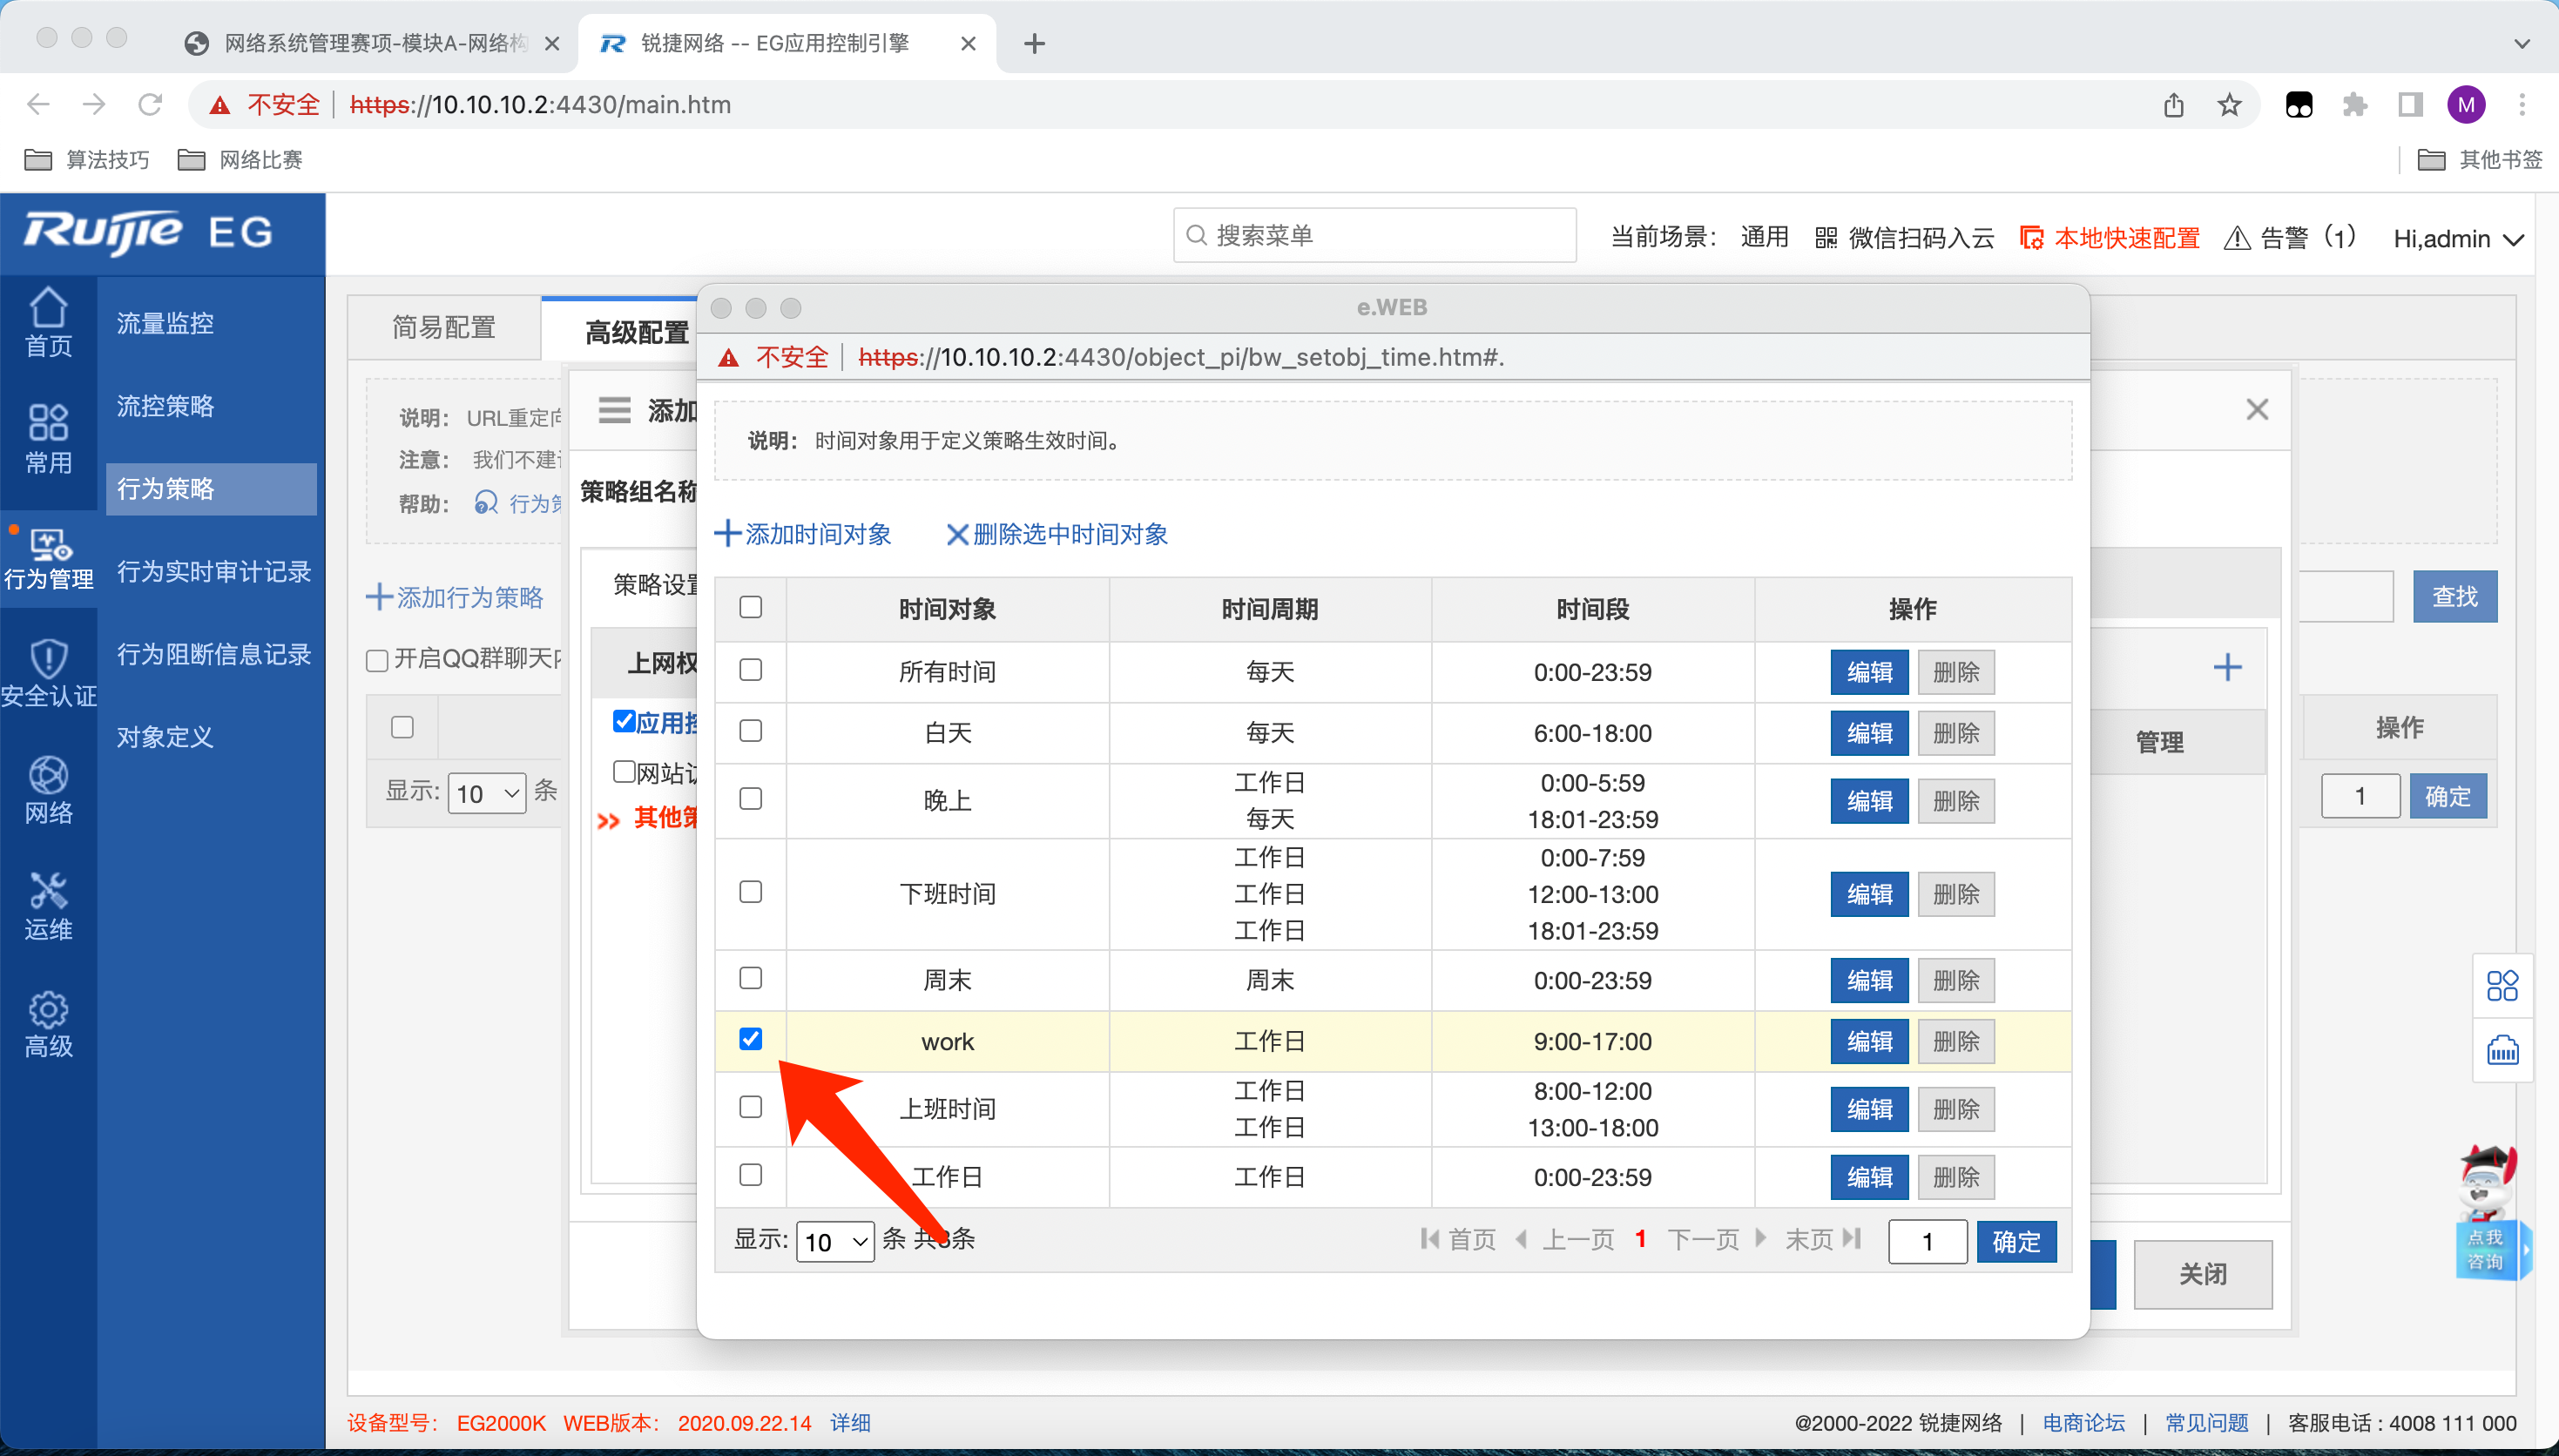Reload the current page

[x=150, y=104]
